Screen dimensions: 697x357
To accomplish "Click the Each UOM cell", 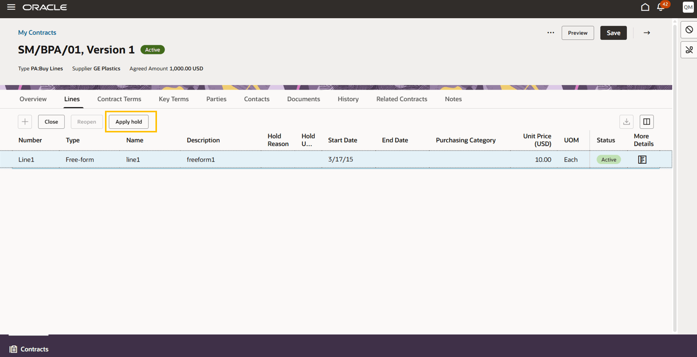I will 571,160.
